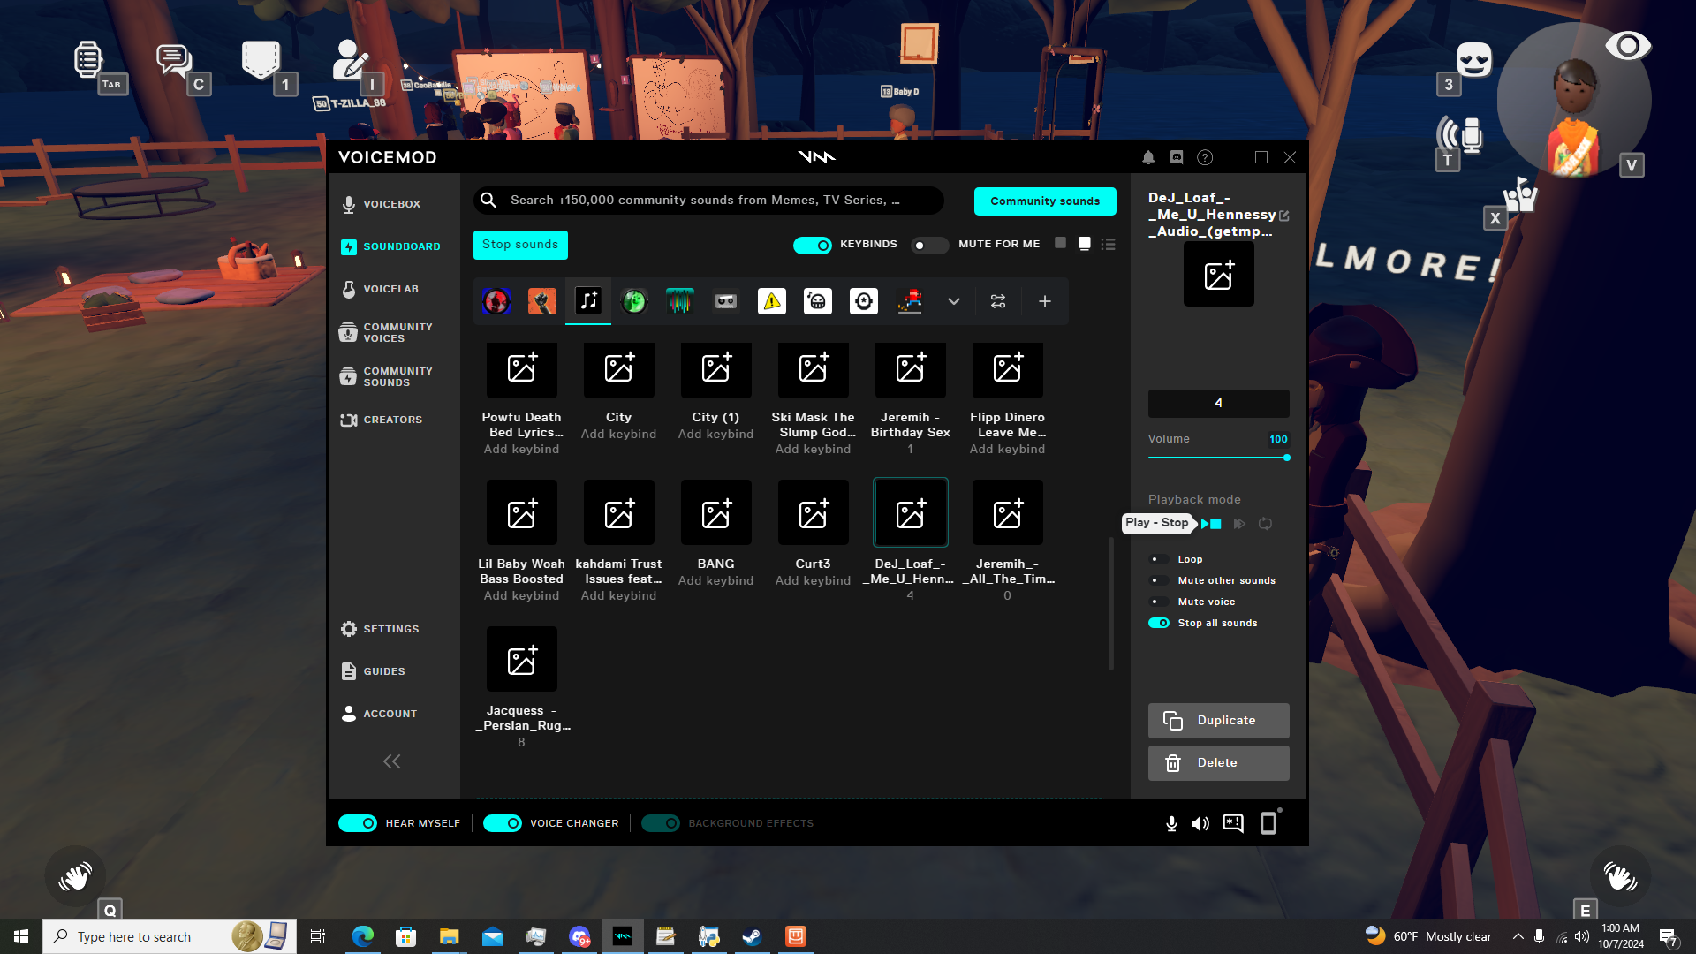
Task: Enable the Mute For Me toggle
Action: [x=928, y=245]
